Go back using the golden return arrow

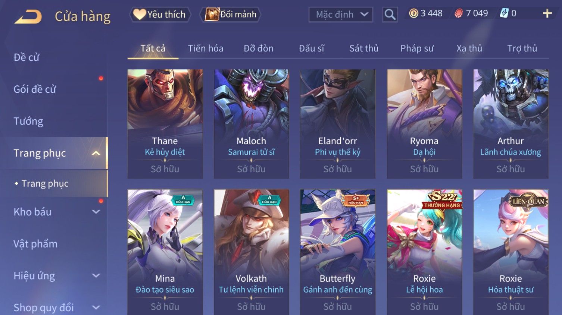(28, 16)
